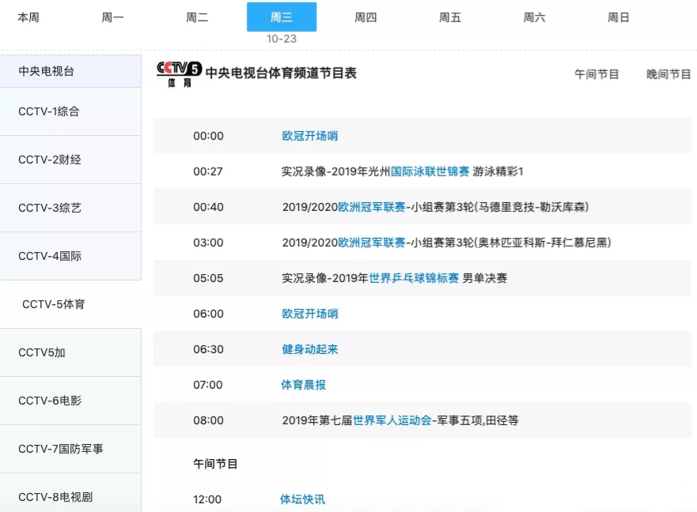Open 欧洲冠军联赛 link in the 03:00 row
Viewport: 697px width, 512px height.
(372, 243)
